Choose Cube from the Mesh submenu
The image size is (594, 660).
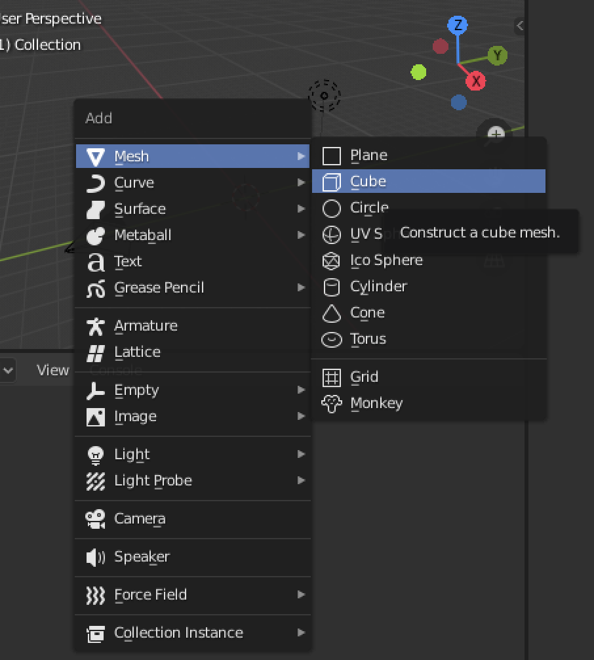pyautogui.click(x=429, y=182)
